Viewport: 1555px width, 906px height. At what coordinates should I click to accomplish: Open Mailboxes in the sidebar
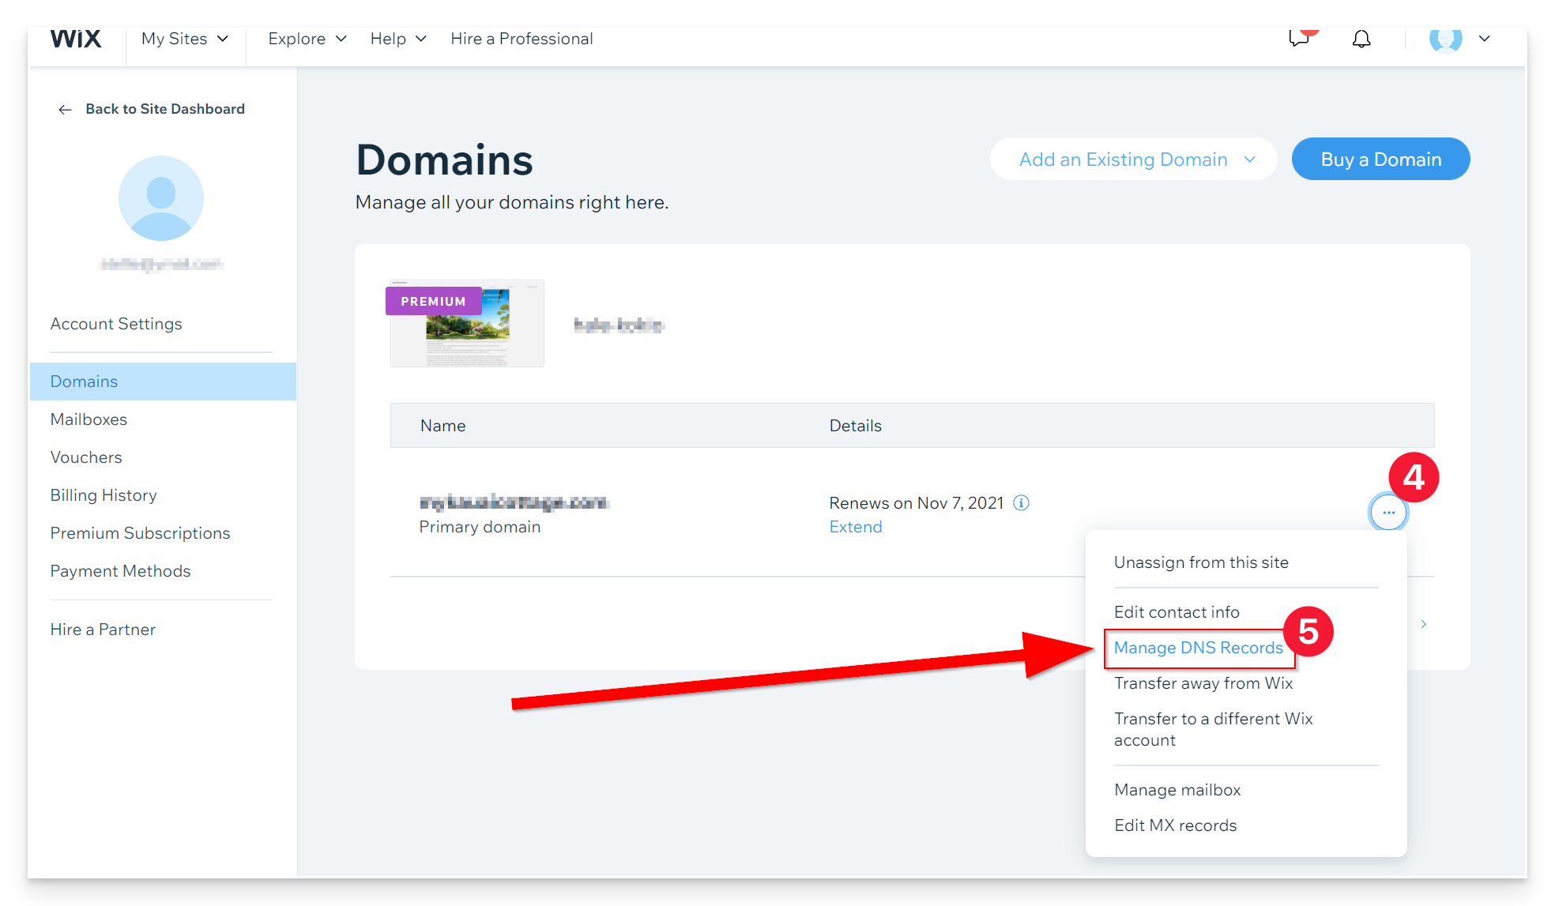[x=88, y=419]
